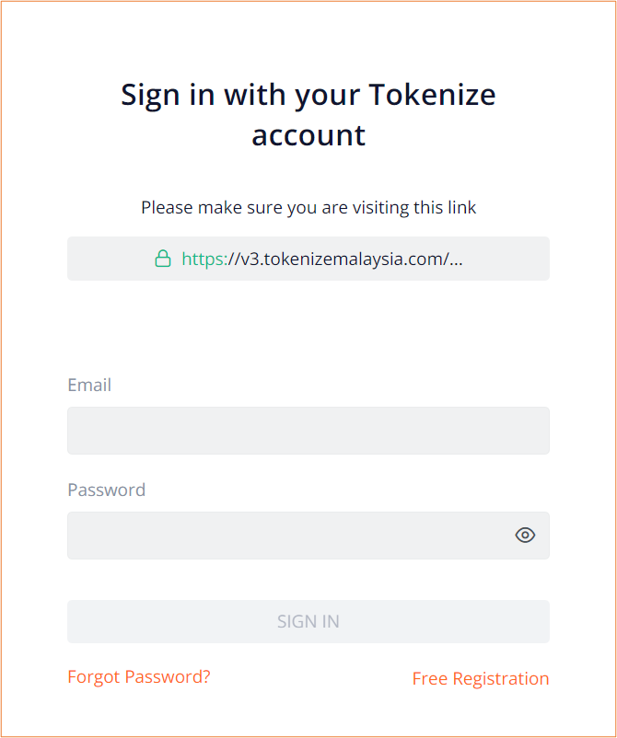Screen dimensions: 617x738
Task: Focus the Email input field
Action: tap(308, 431)
